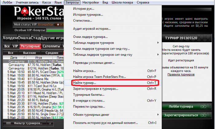Click the BronzeStar VIP status label
Image resolution: width=215 pixels, height=129 pixels.
click(x=46, y=24)
